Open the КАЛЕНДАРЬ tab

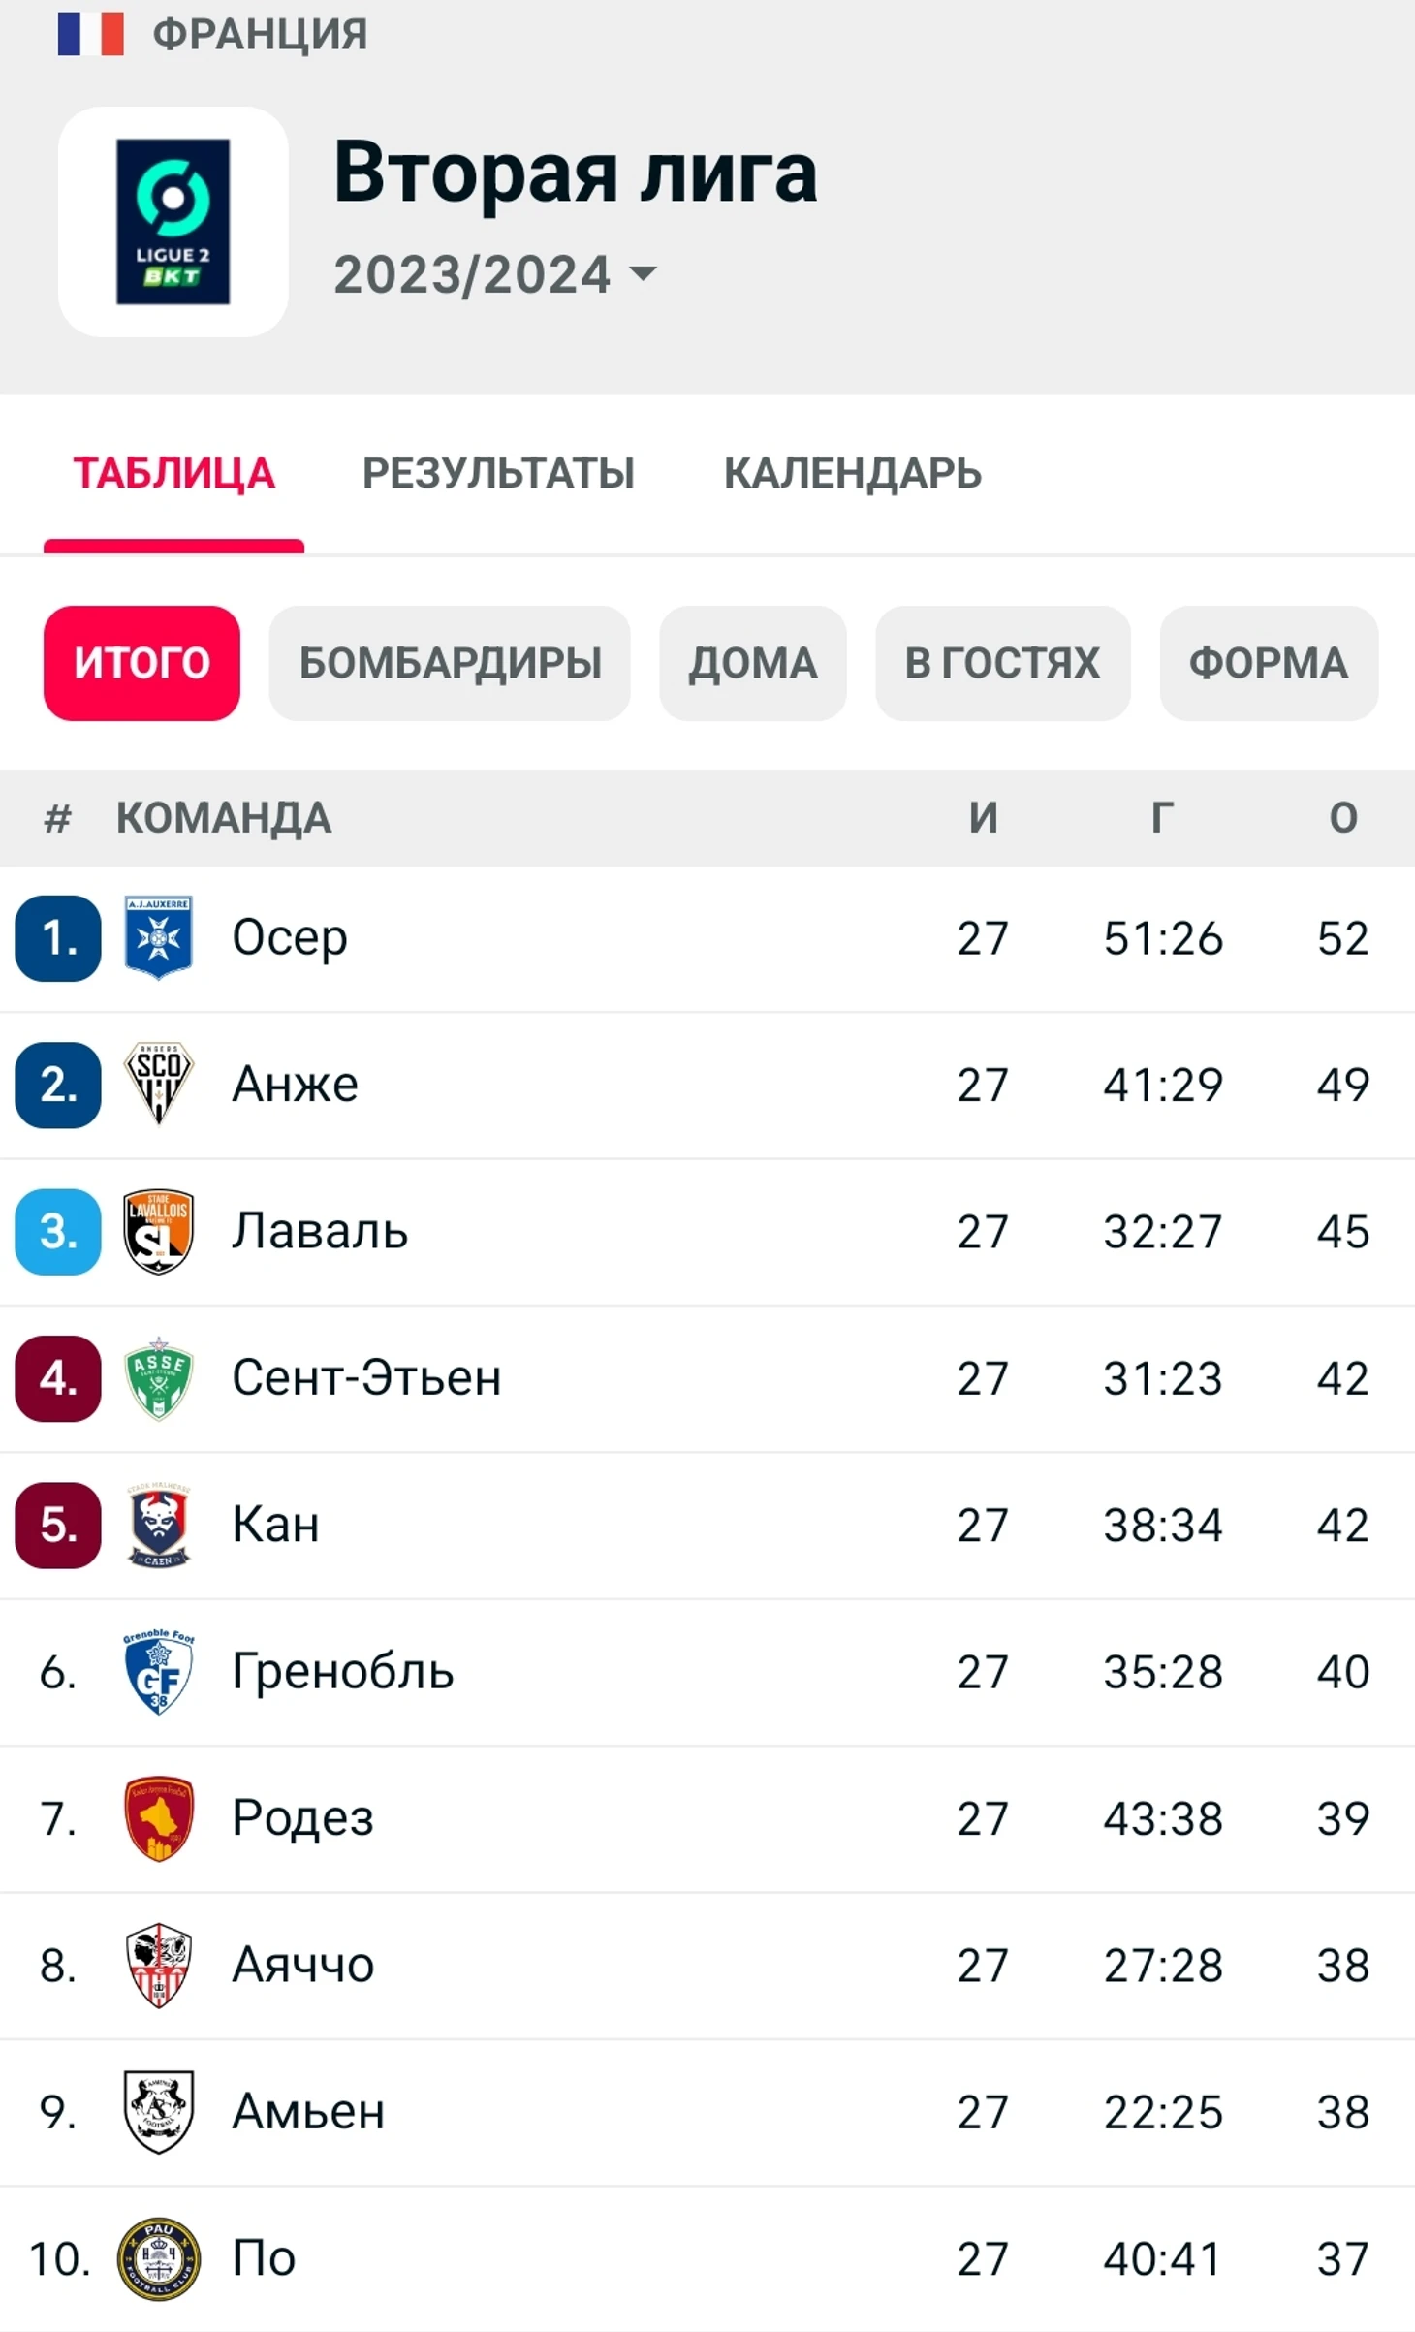pyautogui.click(x=852, y=473)
